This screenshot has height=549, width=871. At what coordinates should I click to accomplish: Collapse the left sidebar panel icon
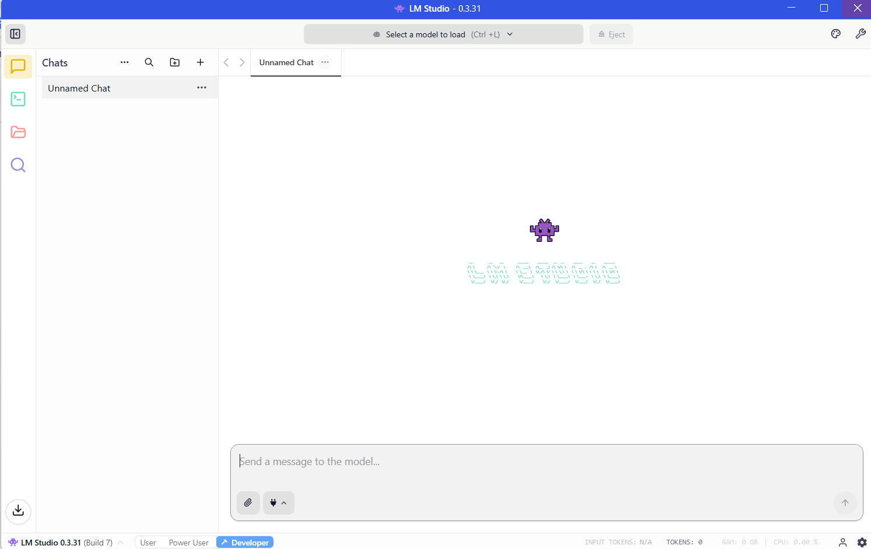16,34
